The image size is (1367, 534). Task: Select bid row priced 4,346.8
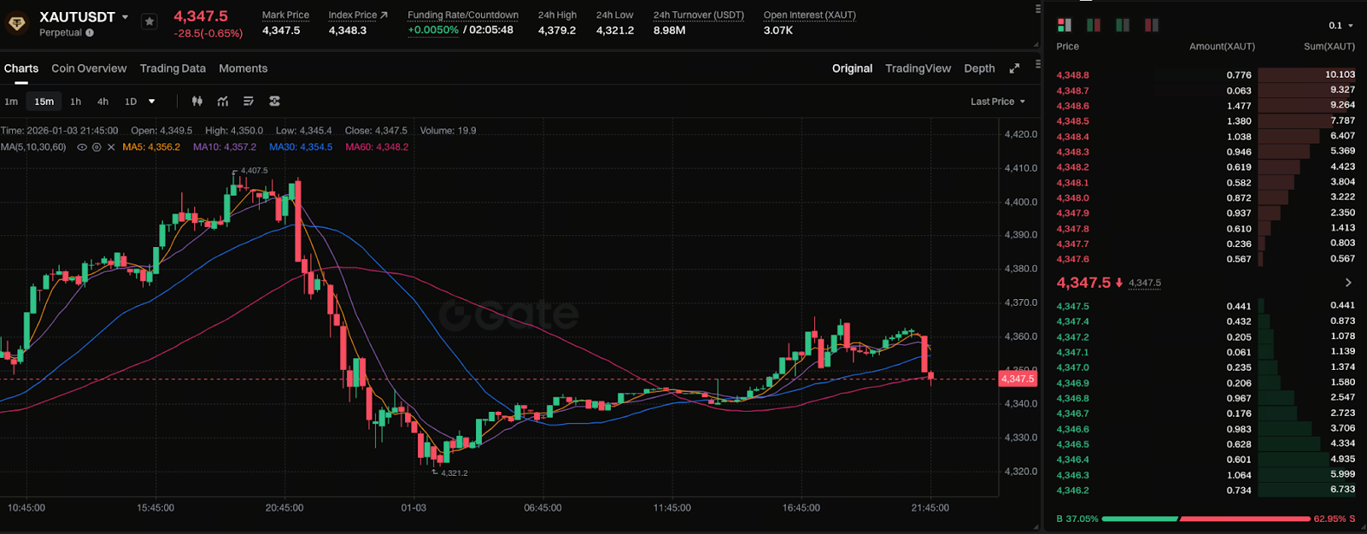click(1206, 398)
